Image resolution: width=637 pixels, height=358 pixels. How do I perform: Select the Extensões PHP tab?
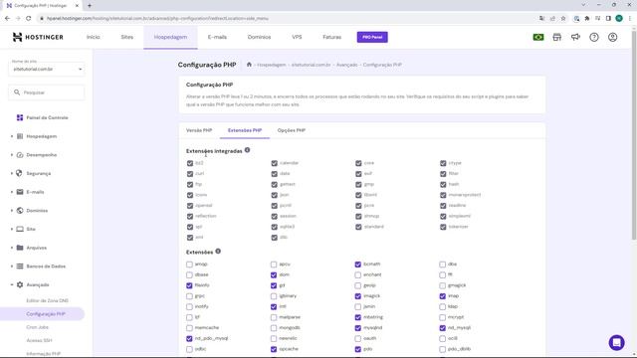click(245, 130)
